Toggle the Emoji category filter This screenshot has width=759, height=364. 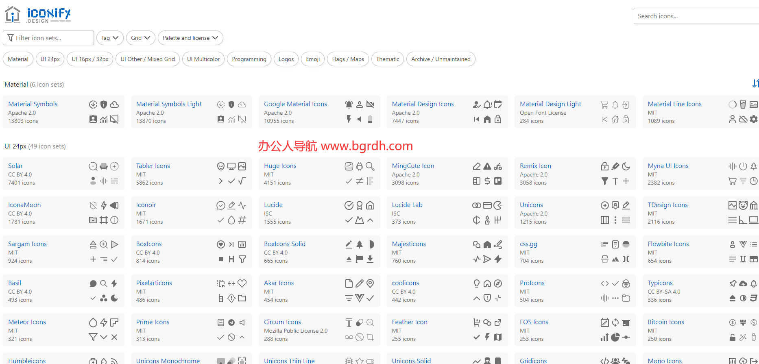click(313, 59)
